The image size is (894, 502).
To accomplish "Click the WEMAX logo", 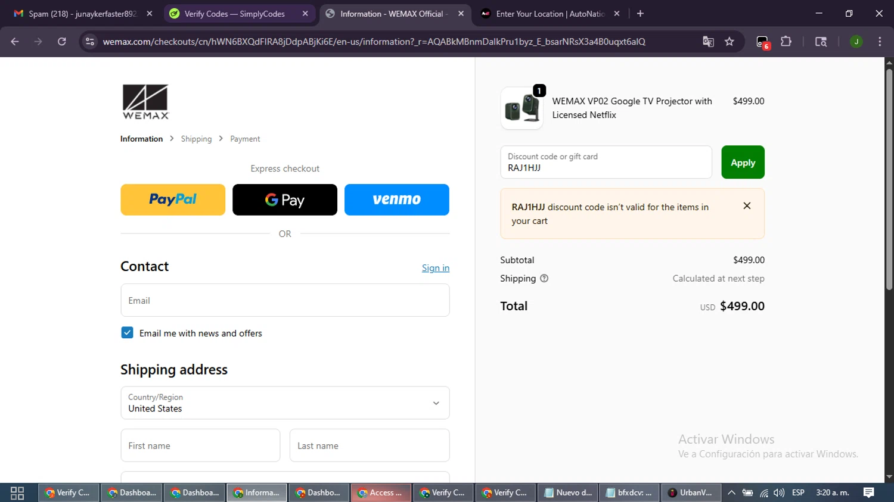I will pyautogui.click(x=145, y=101).
